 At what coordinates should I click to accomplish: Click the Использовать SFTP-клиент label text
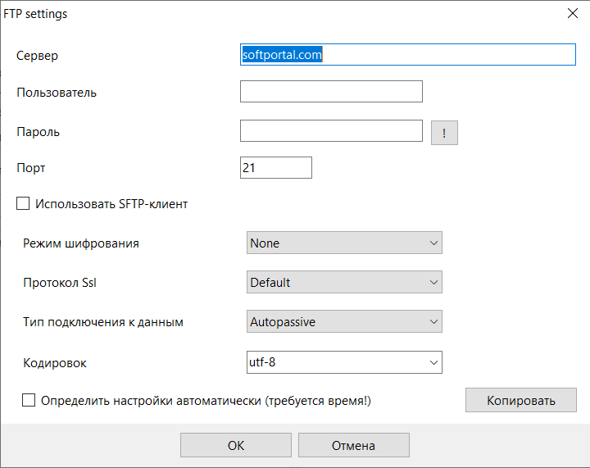(111, 203)
